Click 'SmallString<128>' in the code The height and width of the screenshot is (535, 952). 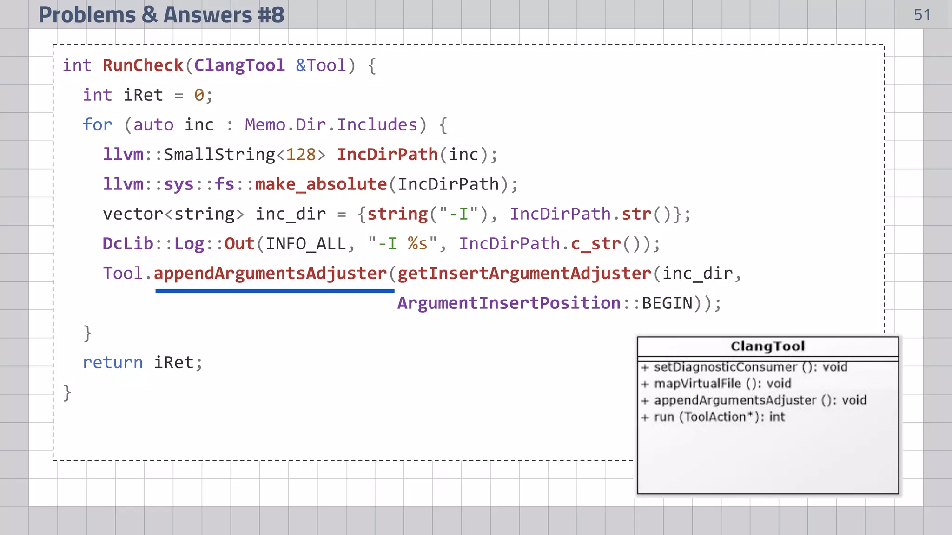coord(245,154)
